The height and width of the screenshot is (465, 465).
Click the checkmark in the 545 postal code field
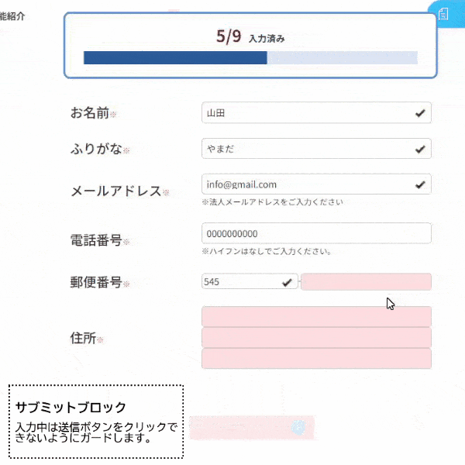click(287, 282)
